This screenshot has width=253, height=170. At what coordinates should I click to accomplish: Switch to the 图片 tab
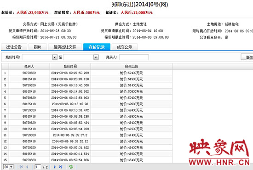[38, 47]
